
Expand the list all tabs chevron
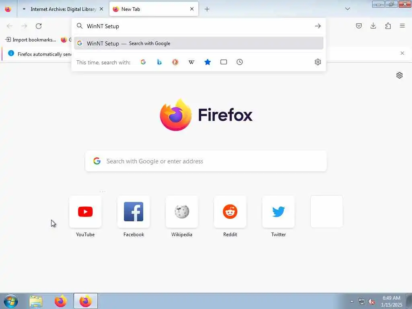[347, 9]
